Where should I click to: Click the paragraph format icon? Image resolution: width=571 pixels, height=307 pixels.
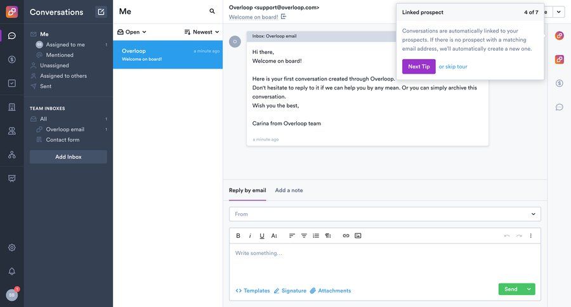[x=328, y=235]
